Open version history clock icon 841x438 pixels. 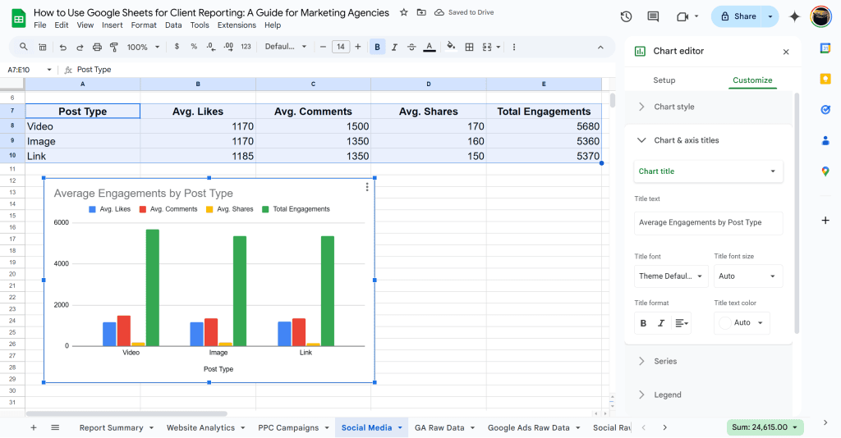pos(626,16)
